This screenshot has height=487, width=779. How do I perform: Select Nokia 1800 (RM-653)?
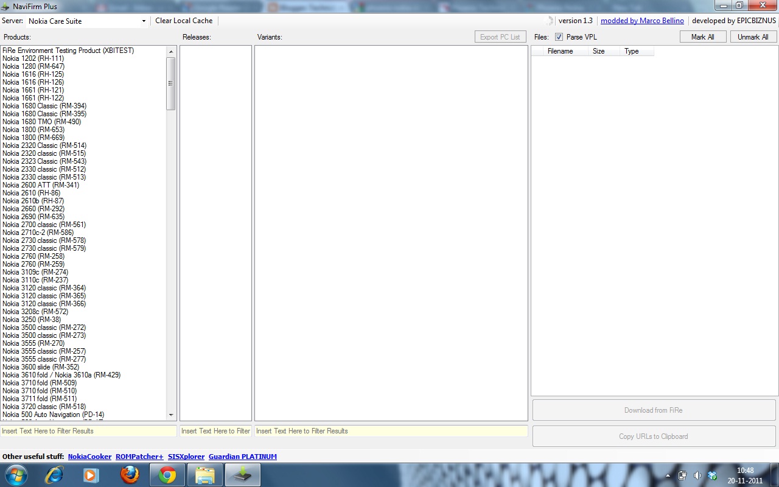tap(33, 130)
